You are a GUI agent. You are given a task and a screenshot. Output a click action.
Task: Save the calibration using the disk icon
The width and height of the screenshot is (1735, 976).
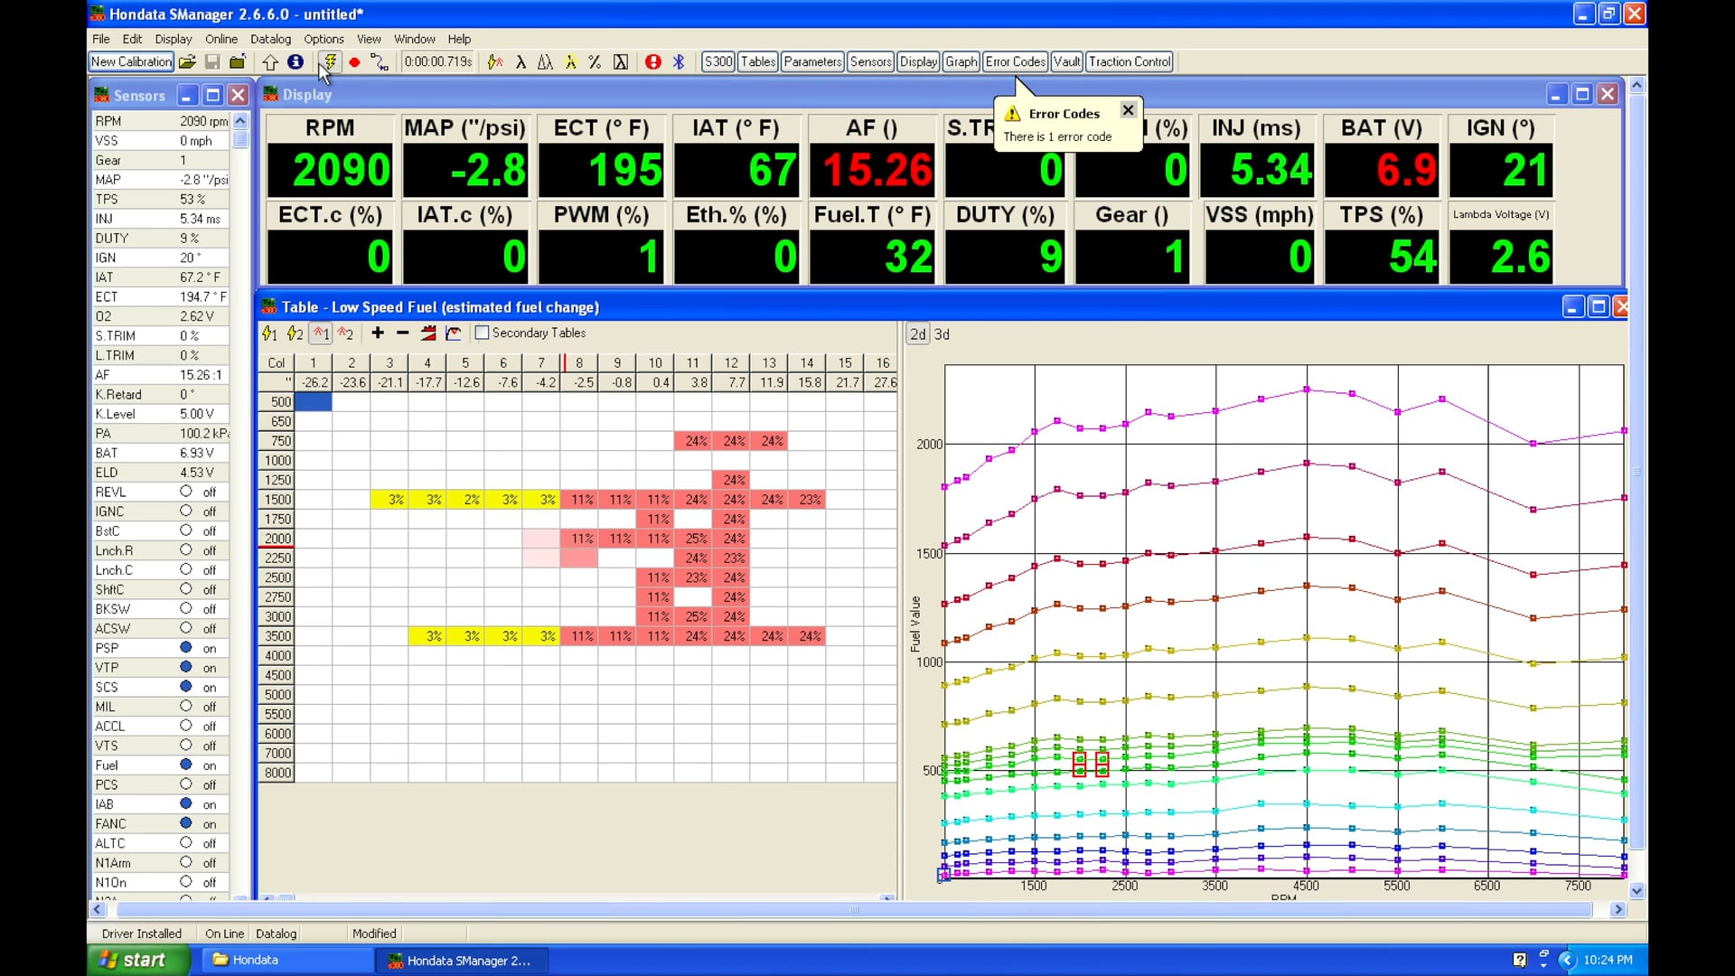(212, 61)
